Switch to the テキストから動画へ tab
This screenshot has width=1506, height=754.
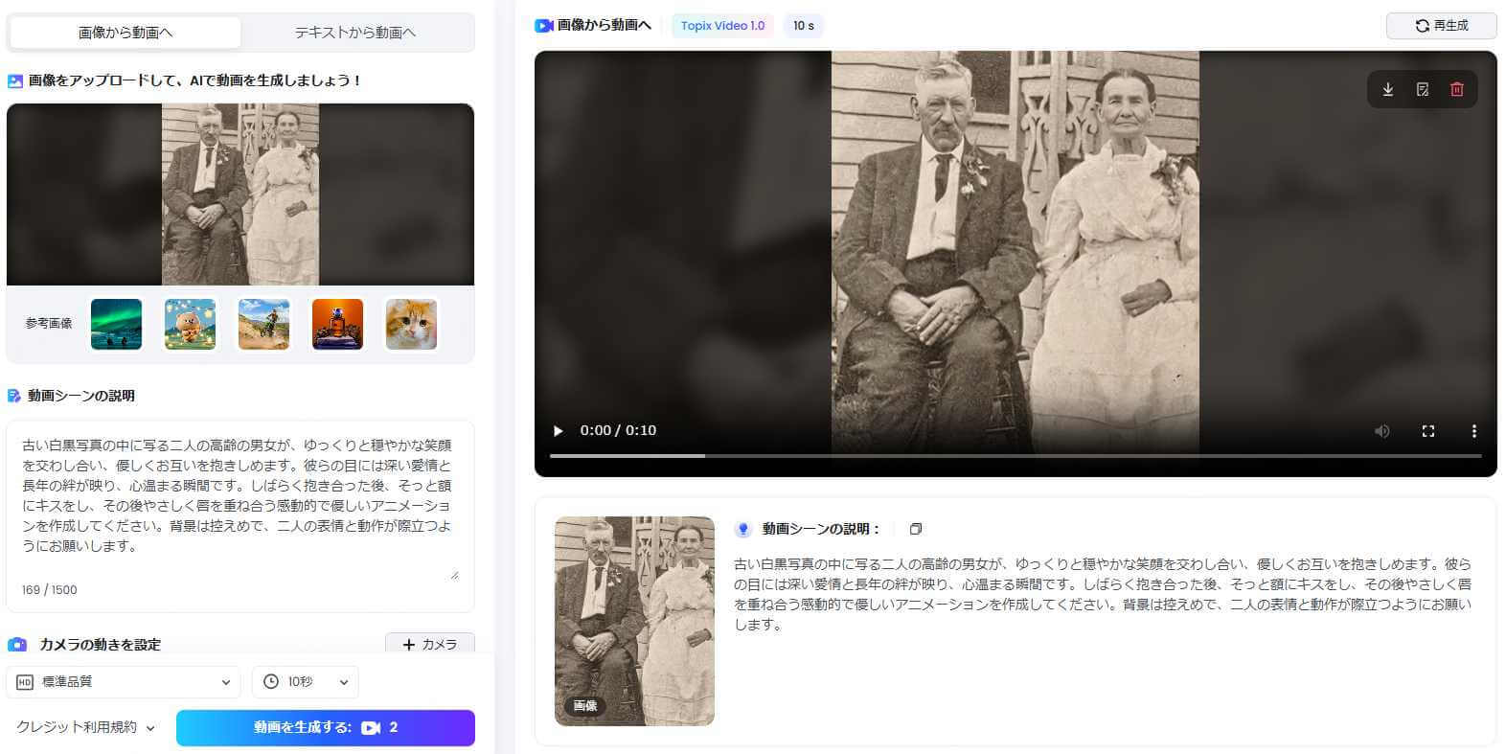355,33
